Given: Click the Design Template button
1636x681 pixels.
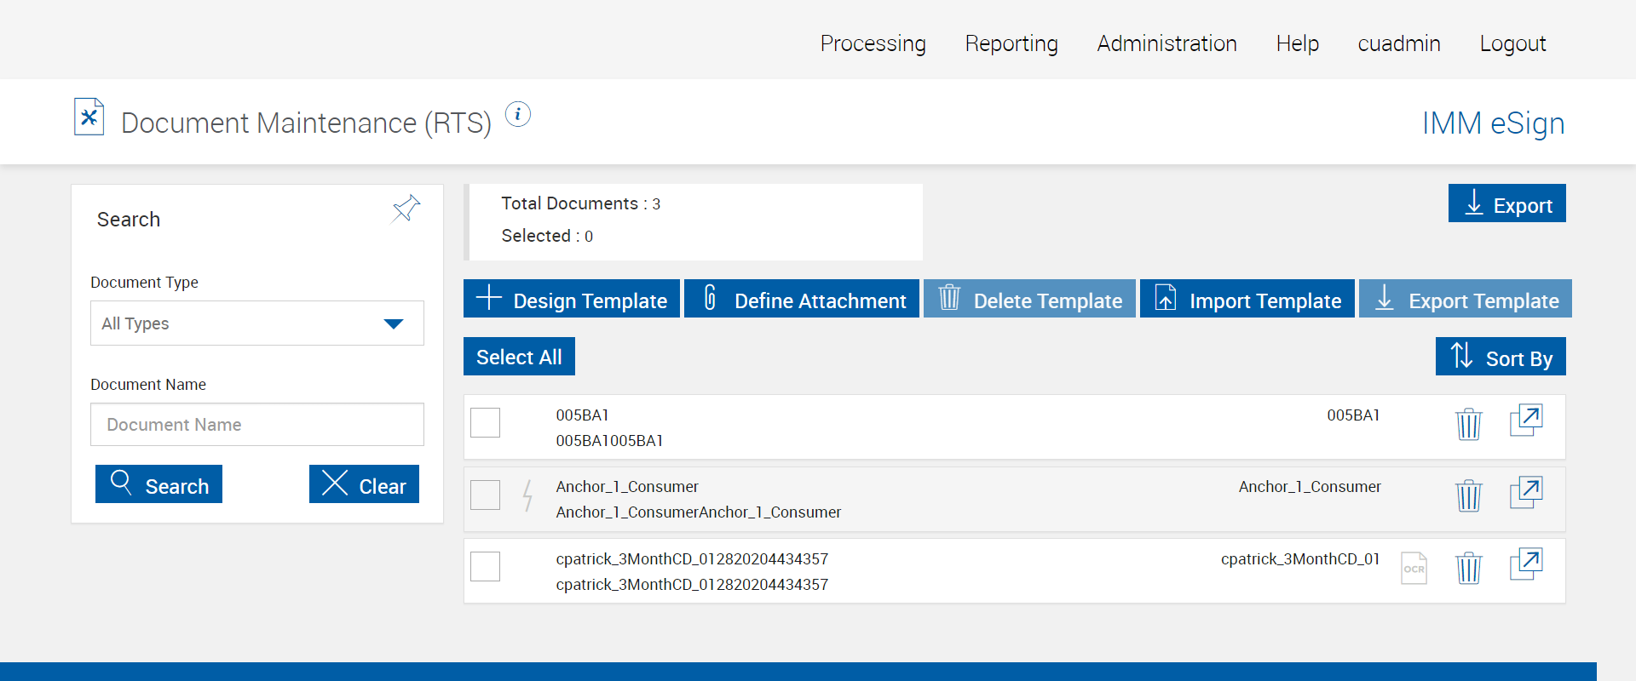Looking at the screenshot, I should 572,299.
